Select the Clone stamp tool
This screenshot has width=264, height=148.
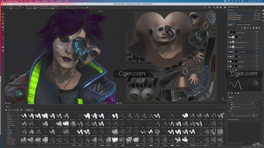click(x=3, y=27)
